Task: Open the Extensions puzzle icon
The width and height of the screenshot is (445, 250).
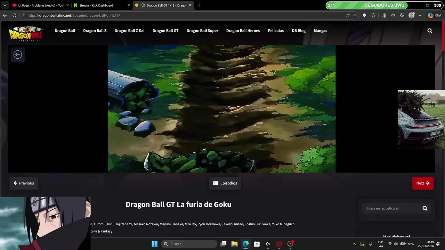Action: pyautogui.click(x=374, y=15)
